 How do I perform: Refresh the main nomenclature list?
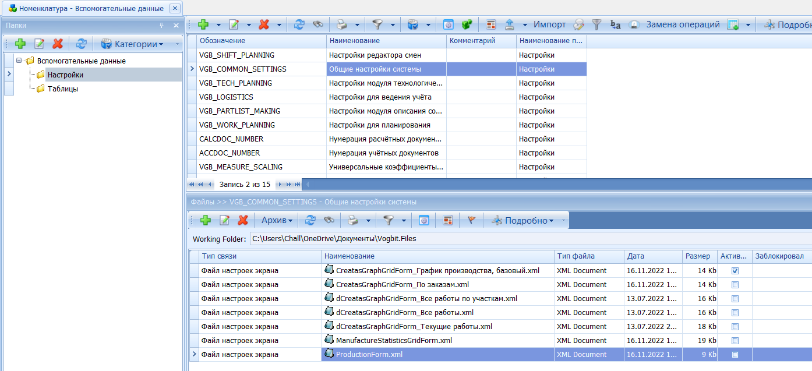coord(299,24)
